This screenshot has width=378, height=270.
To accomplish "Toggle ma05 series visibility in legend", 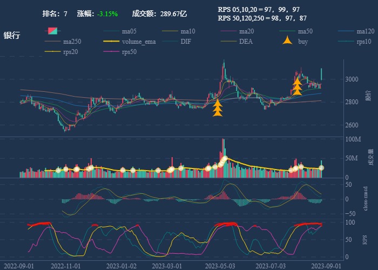I will pos(112,31).
